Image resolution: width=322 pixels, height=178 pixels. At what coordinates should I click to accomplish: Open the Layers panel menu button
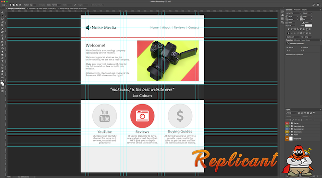tap(320, 110)
